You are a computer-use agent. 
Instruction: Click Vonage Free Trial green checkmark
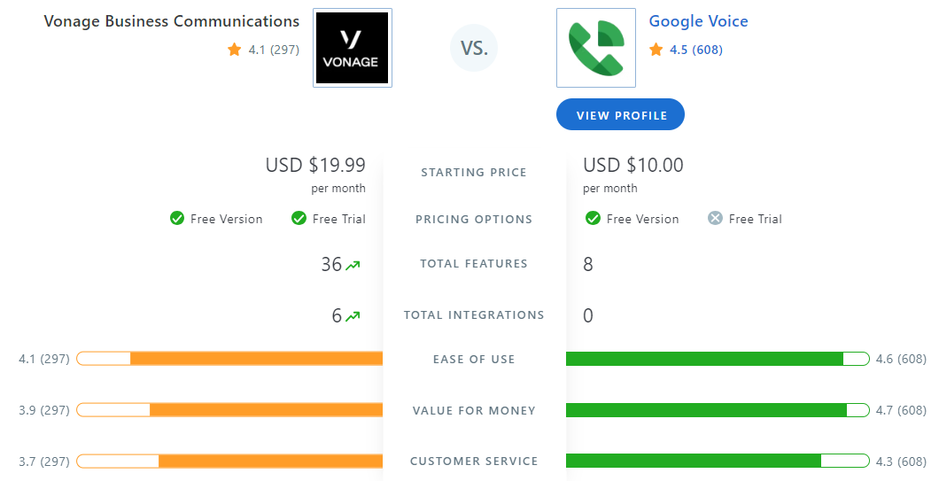(x=299, y=219)
